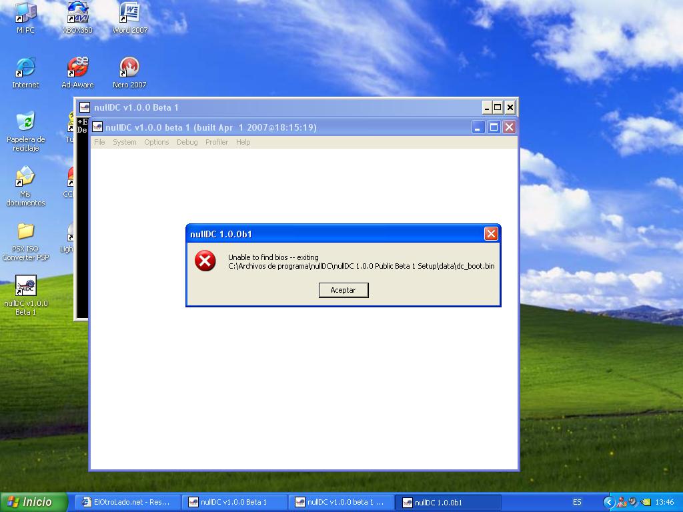The image size is (683, 512).
Task: Close the nullDC 1.0.0b1 error dialog
Action: [x=491, y=234]
